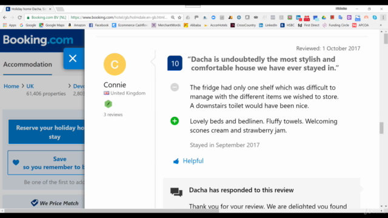Click the reviewer name "Connie"
This screenshot has height=218, width=388.
coord(115,85)
